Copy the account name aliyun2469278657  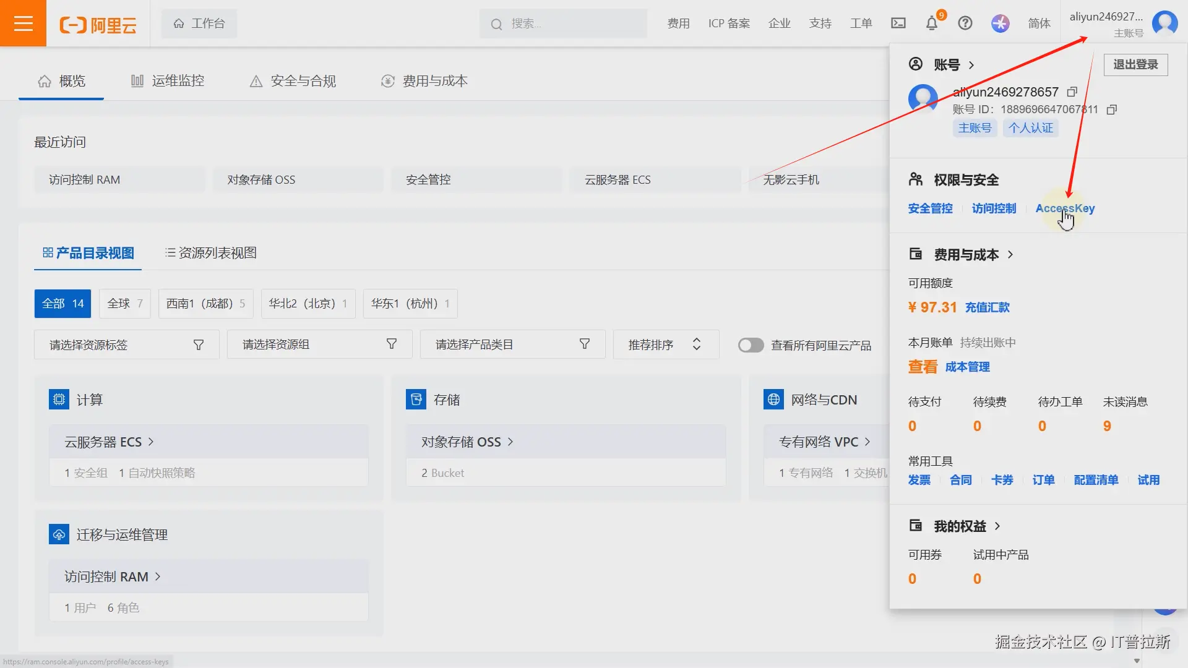pos(1072,92)
